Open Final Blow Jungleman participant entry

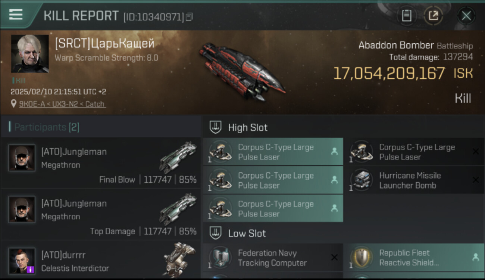[101, 162]
